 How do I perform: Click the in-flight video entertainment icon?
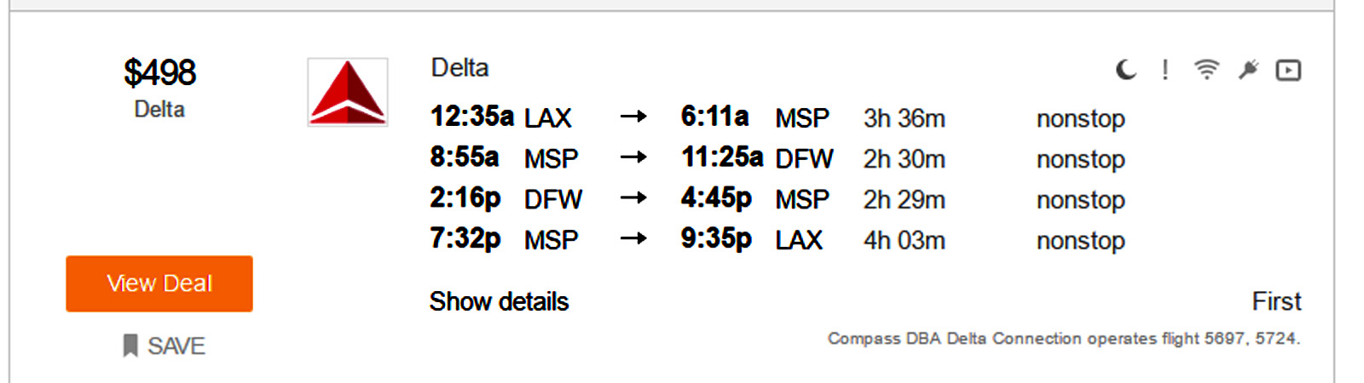click(1288, 70)
